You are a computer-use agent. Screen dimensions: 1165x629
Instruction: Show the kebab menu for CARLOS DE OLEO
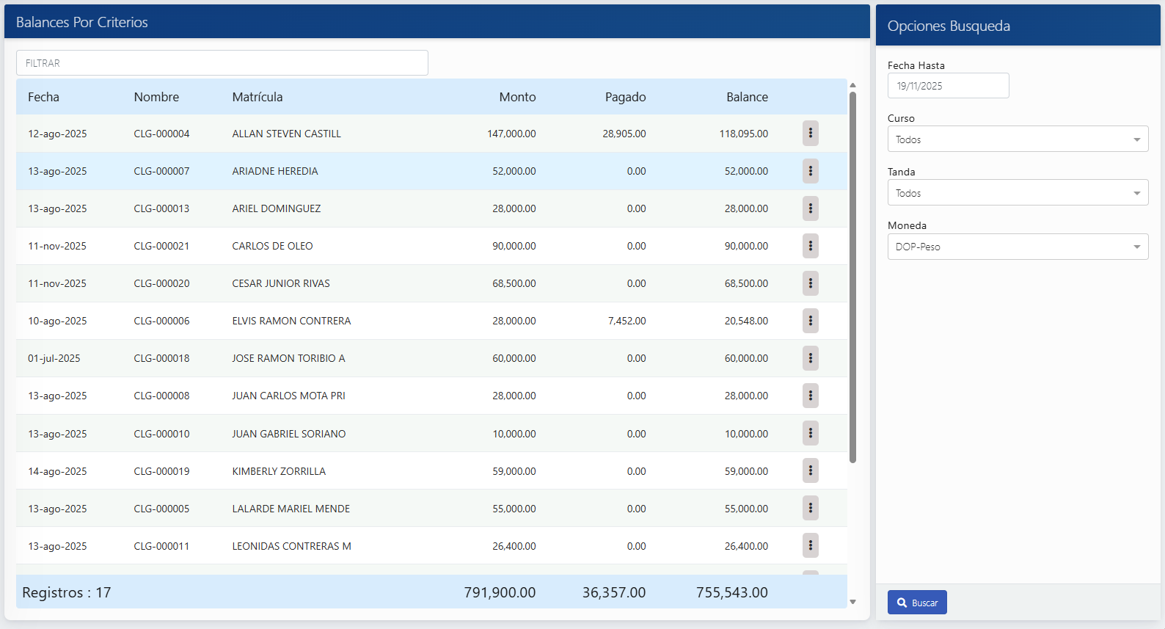click(810, 246)
